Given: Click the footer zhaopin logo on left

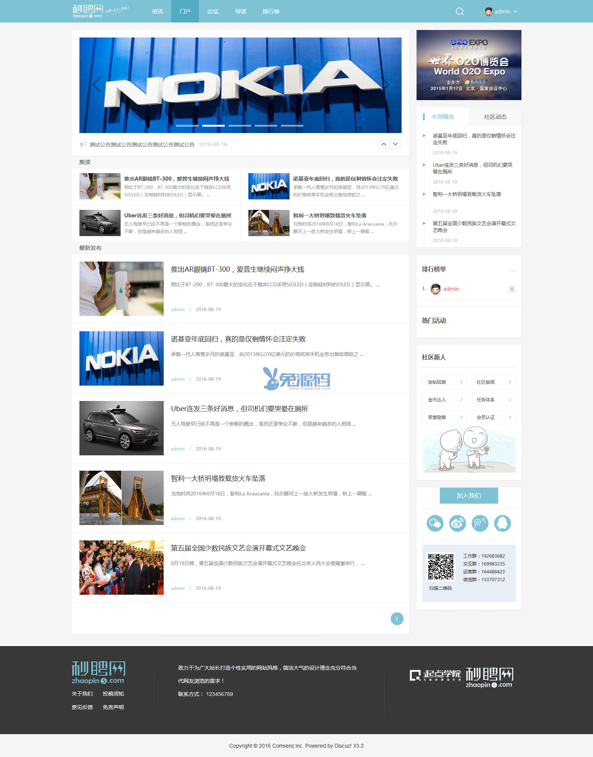Looking at the screenshot, I should coord(99,673).
